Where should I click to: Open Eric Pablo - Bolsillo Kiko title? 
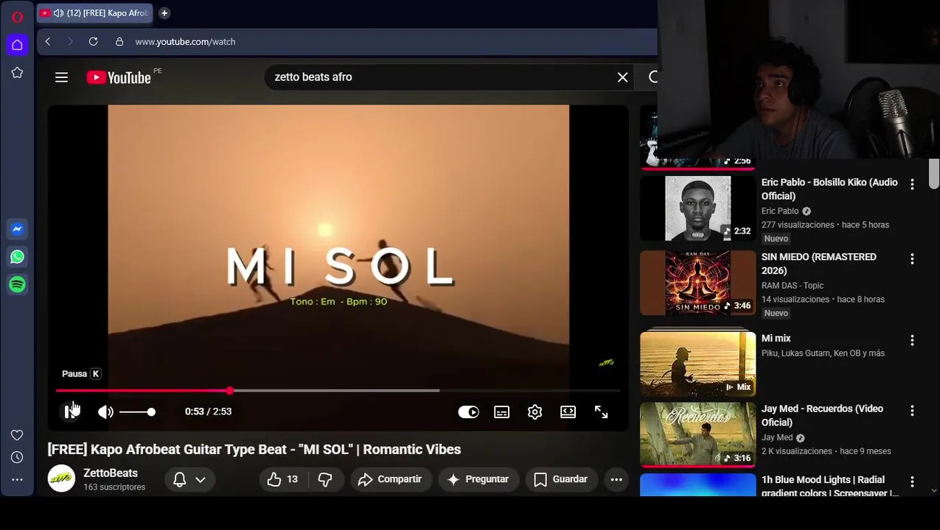829,189
